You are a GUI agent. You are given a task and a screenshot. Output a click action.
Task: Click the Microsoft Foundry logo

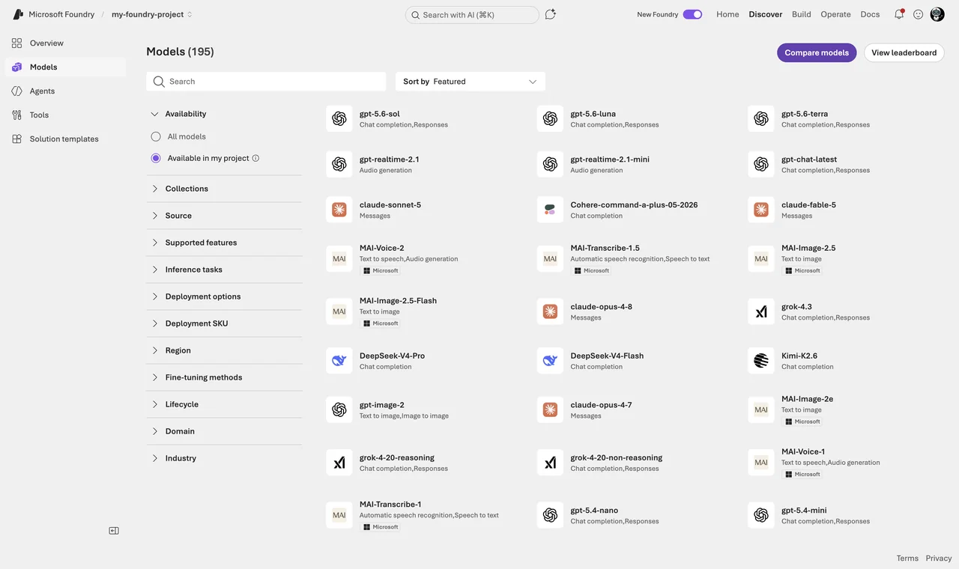click(x=18, y=14)
